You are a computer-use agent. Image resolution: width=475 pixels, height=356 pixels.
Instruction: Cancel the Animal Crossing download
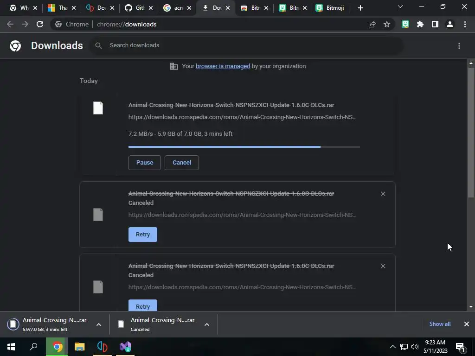[182, 163]
